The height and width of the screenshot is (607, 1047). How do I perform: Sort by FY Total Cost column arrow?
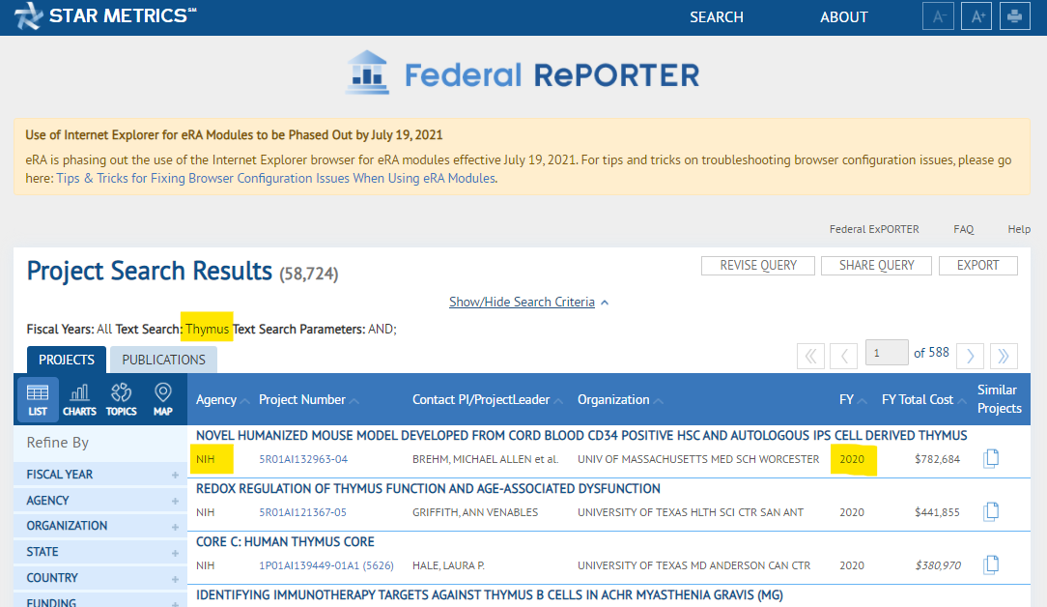[962, 401]
